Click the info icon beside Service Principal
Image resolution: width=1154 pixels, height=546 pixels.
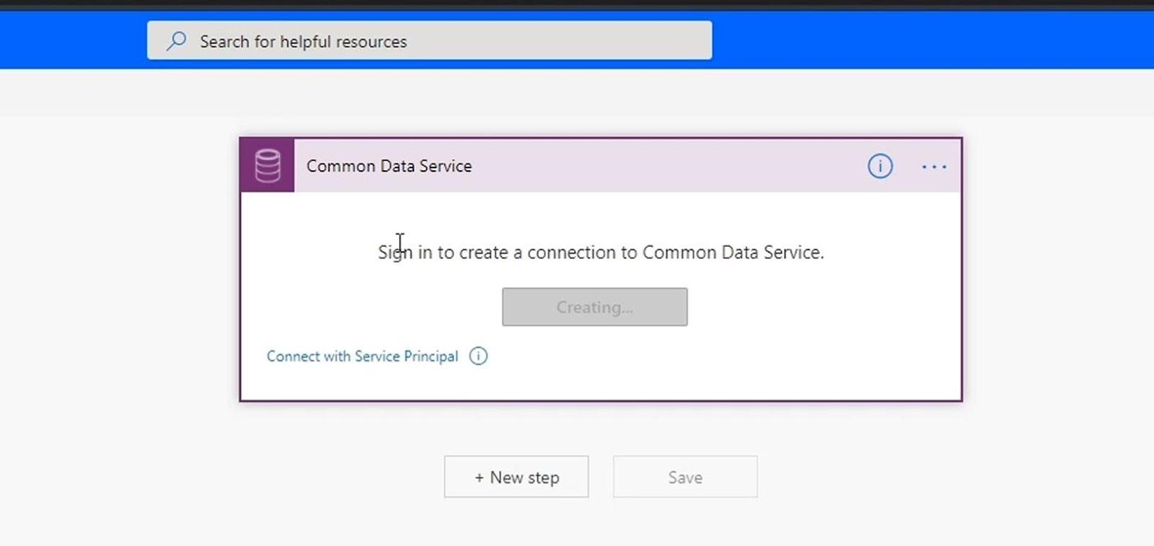coord(478,356)
